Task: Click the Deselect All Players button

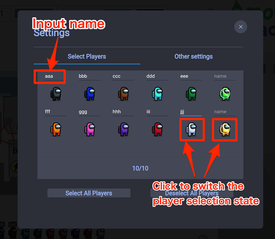Action: click(192, 193)
